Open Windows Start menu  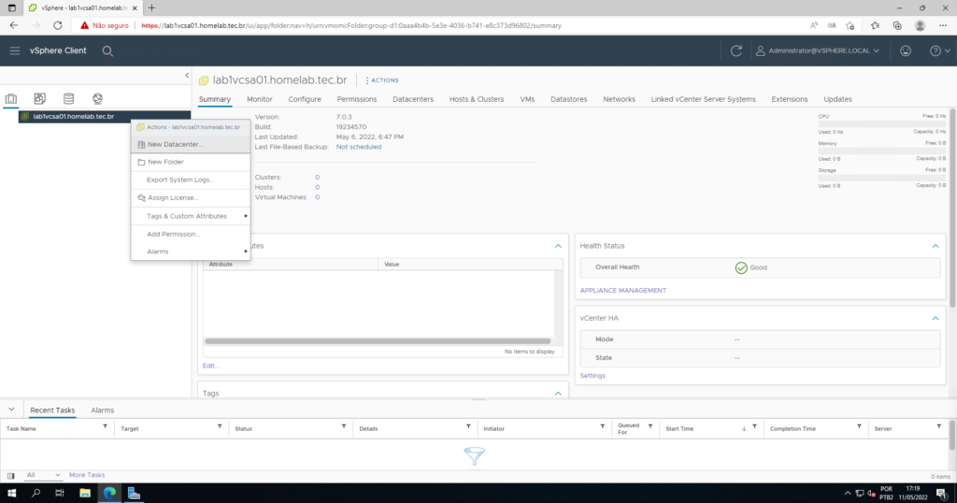click(11, 494)
